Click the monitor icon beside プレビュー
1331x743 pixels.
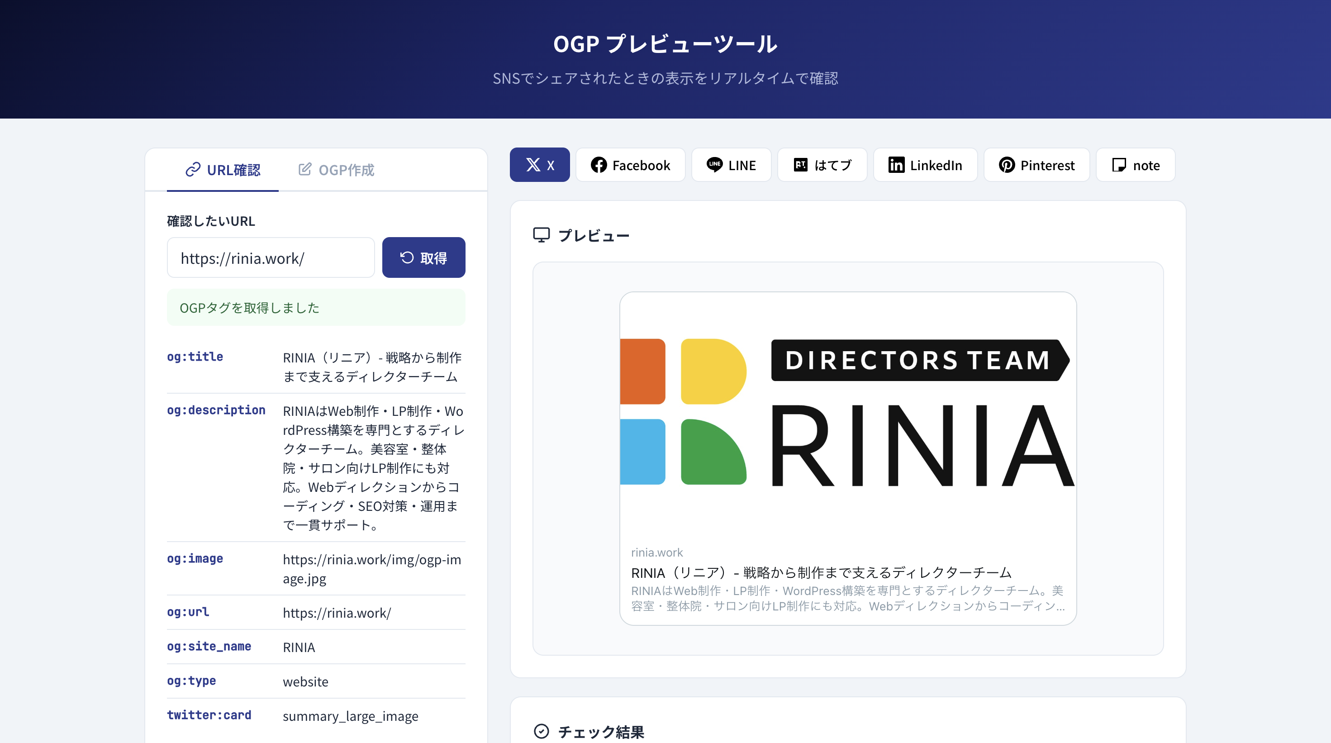point(541,235)
